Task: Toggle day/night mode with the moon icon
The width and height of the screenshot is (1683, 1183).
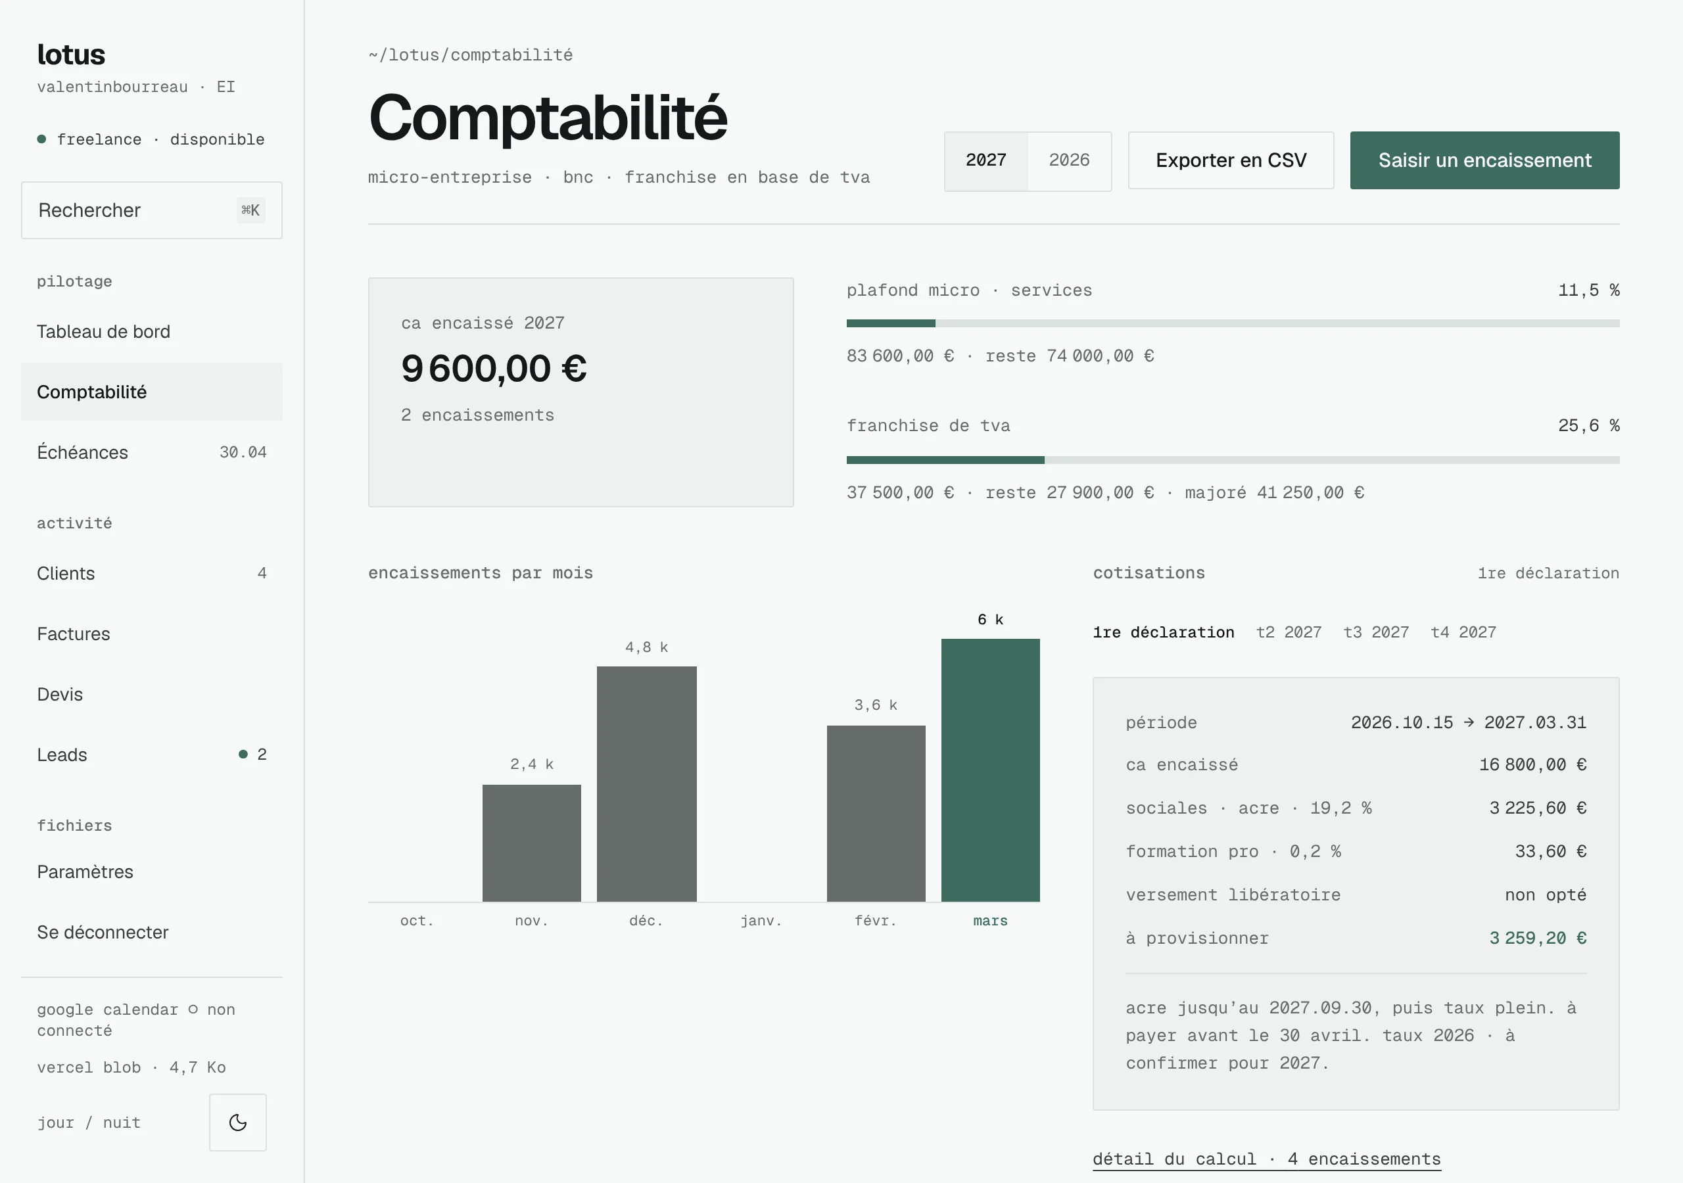Action: (237, 1122)
